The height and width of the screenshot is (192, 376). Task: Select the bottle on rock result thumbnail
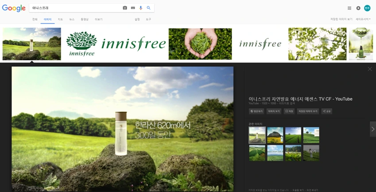31,44
